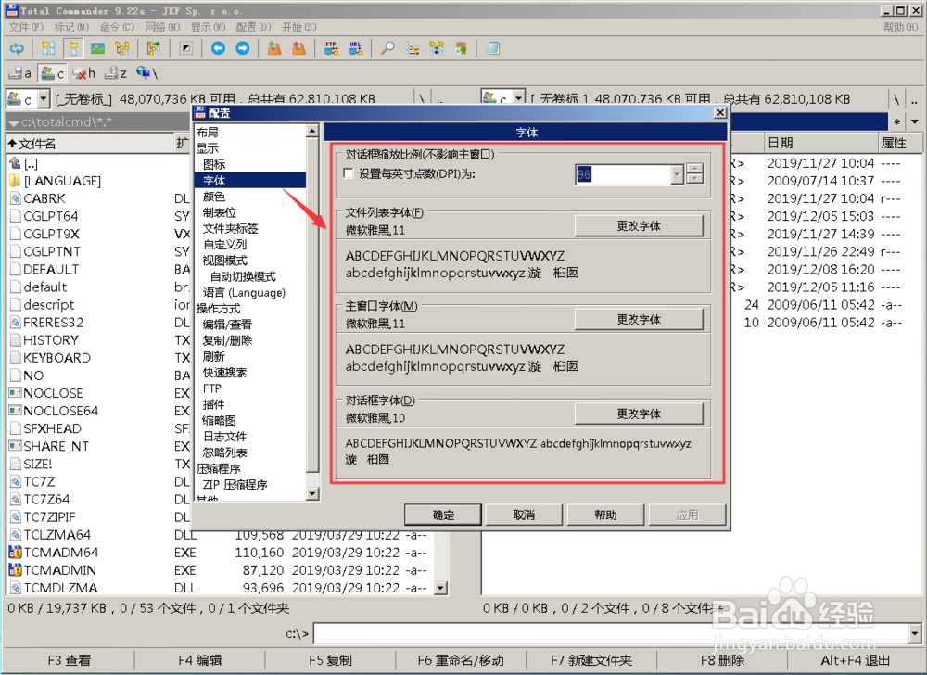927x675 pixels.
Task: Click the branch view folder-tree icon
Action: 154,48
